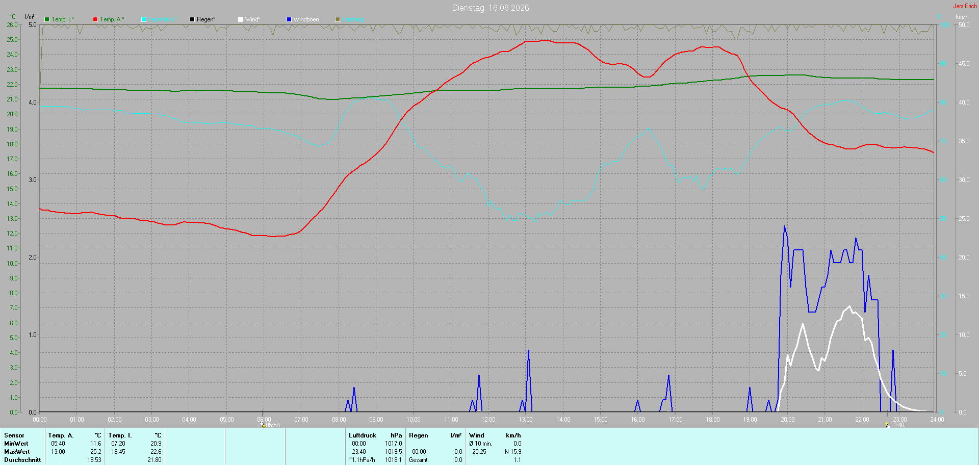Click the 'Temp. I.' column header

[x=120, y=435]
